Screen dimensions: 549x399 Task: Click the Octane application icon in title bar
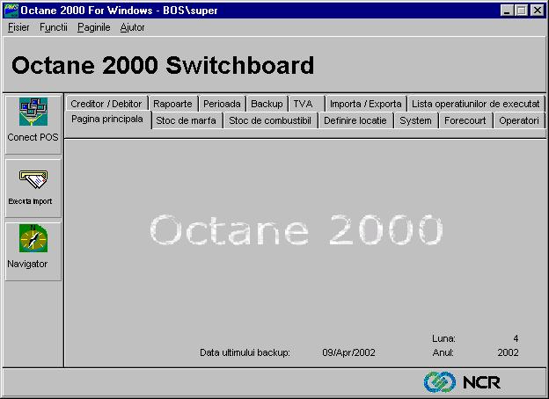coord(11,11)
